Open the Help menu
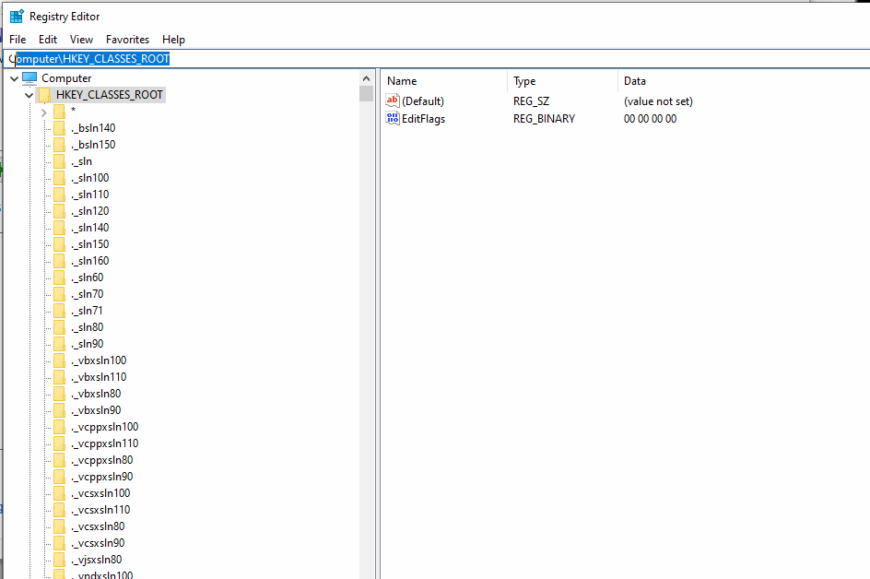 [x=173, y=40]
